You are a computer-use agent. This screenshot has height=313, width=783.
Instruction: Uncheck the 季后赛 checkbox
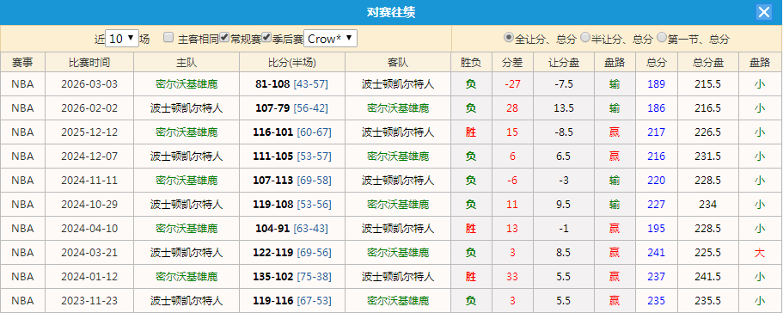266,37
